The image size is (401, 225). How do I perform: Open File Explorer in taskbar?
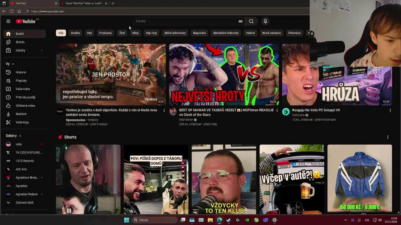click(210, 220)
